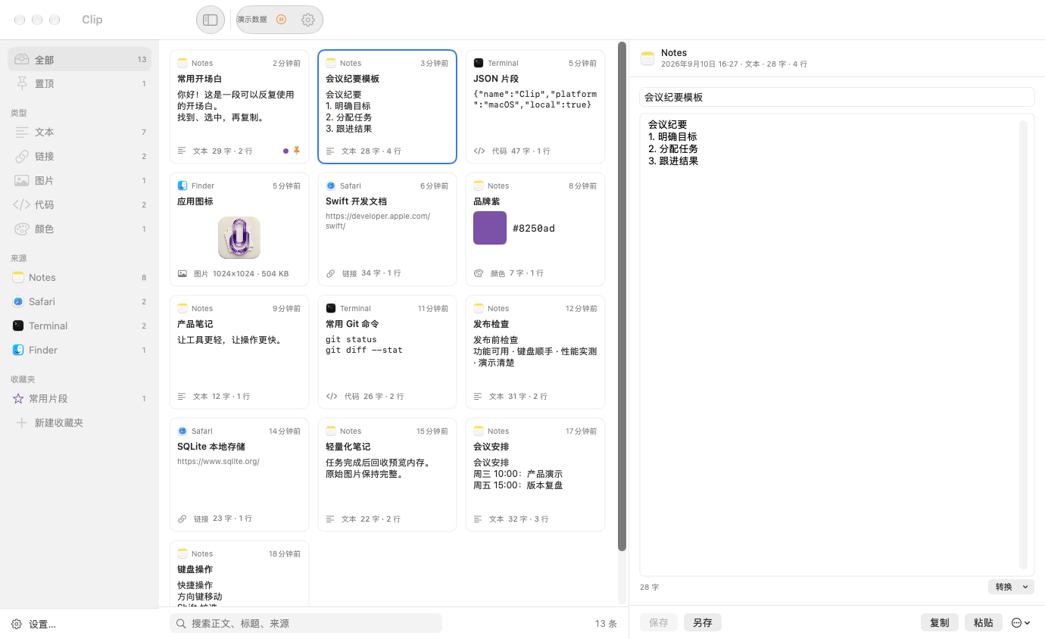The height and width of the screenshot is (639, 1045).
Task: Filter by 链接 link type icon
Action: click(22, 156)
